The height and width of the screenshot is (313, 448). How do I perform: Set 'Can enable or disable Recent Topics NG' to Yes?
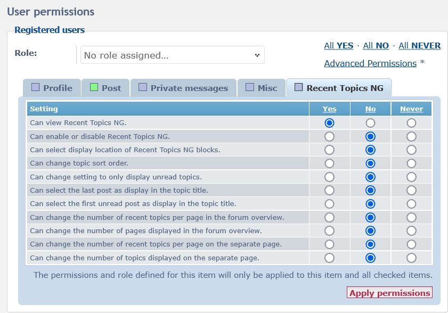[x=329, y=136]
